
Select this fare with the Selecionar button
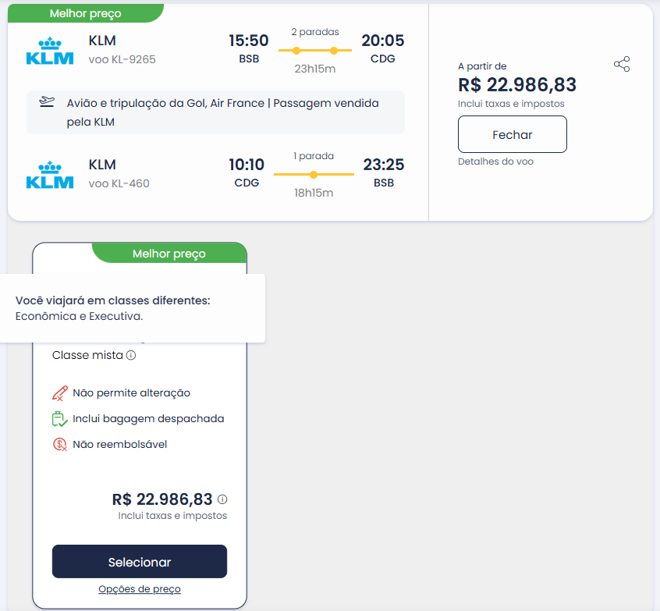coord(140,562)
